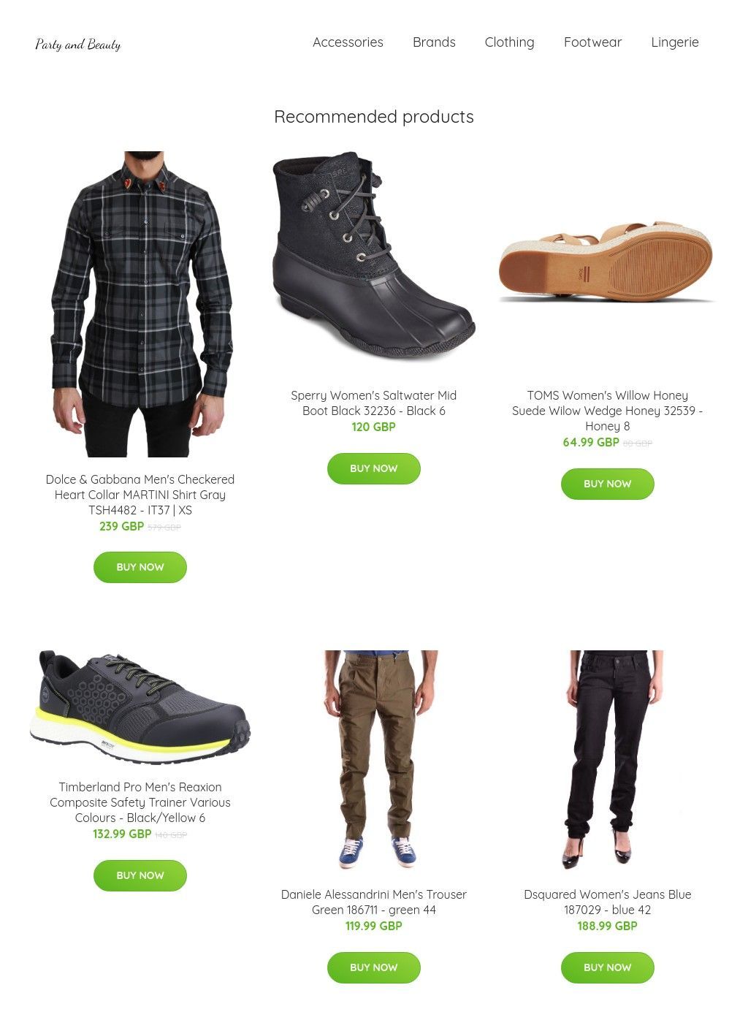
Task: Click Buy Now for Timberland trainer
Action: point(140,875)
